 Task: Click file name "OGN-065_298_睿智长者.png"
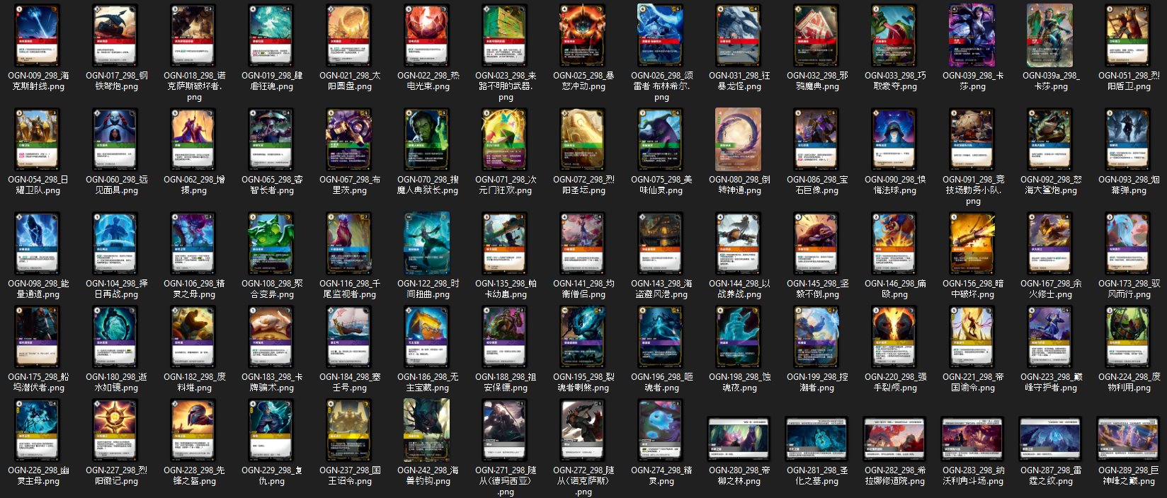(272, 185)
